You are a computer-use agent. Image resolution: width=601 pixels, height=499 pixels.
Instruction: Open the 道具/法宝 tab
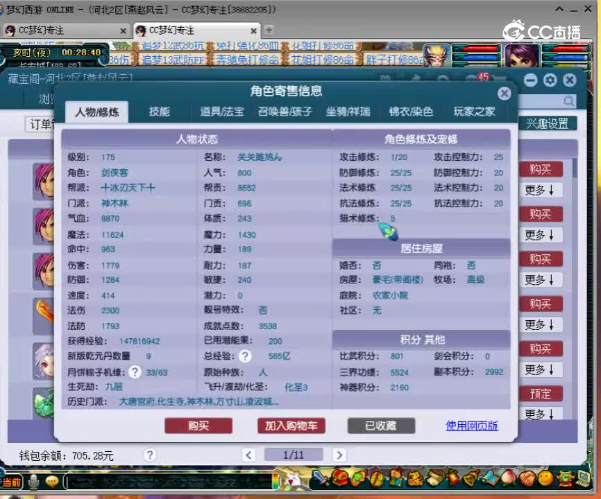pyautogui.click(x=222, y=112)
